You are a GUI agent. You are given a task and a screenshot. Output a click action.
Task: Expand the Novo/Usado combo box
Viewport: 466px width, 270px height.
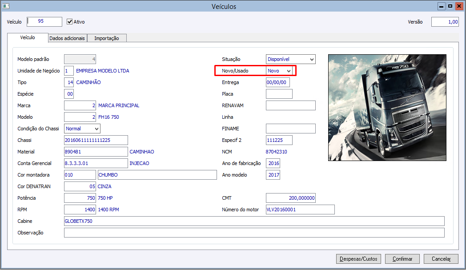tap(279, 71)
